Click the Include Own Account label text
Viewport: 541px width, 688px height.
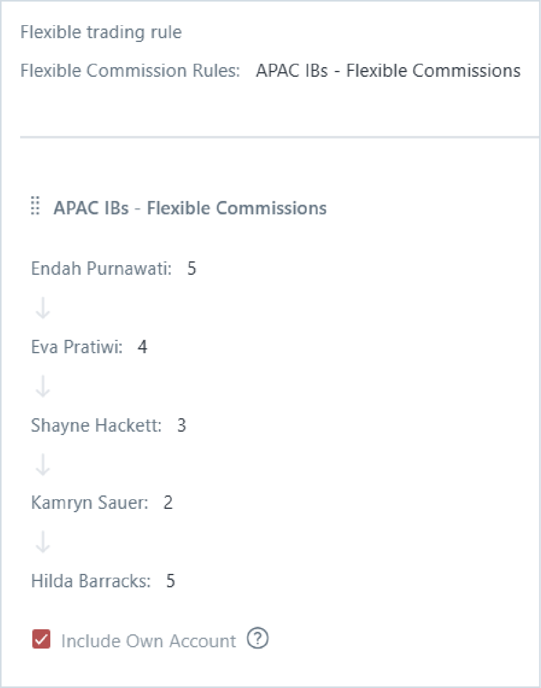coord(148,641)
